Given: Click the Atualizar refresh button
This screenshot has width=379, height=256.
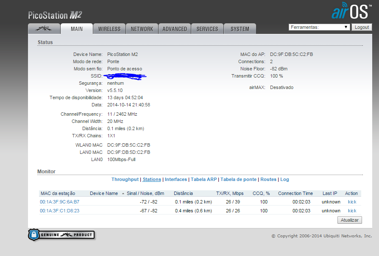Looking at the screenshot, I should tap(349, 220).
